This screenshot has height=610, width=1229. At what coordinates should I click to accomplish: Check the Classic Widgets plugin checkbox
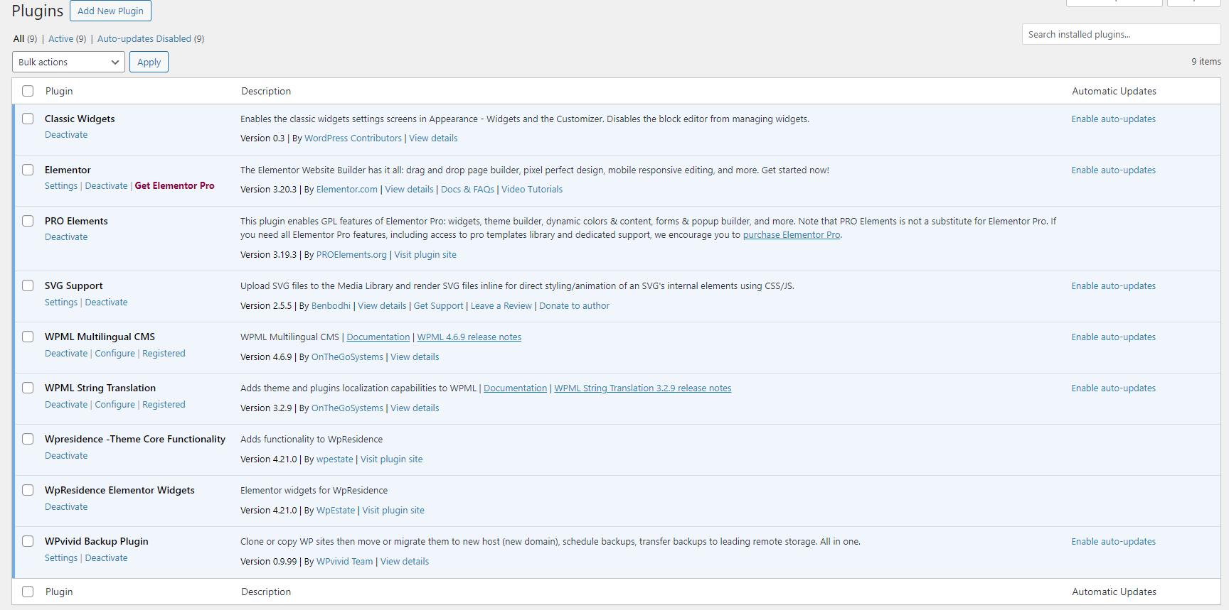[x=28, y=119]
